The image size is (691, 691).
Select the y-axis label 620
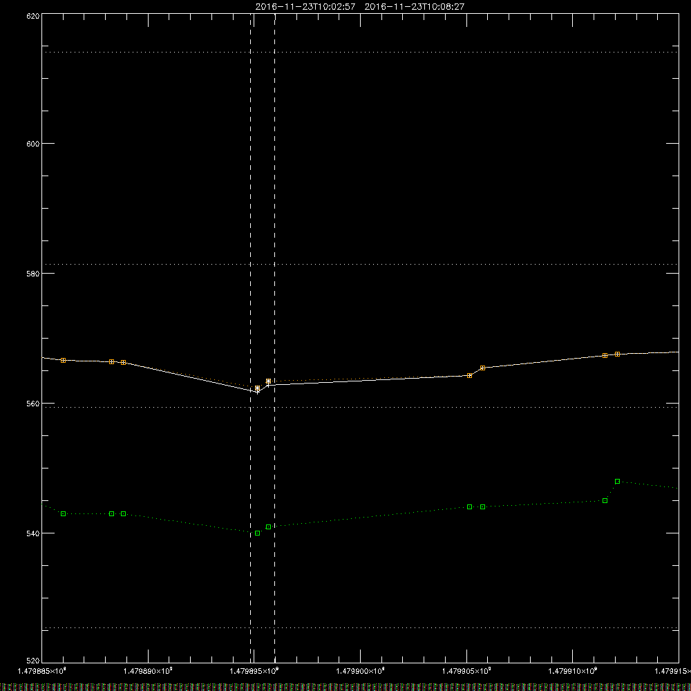point(33,17)
